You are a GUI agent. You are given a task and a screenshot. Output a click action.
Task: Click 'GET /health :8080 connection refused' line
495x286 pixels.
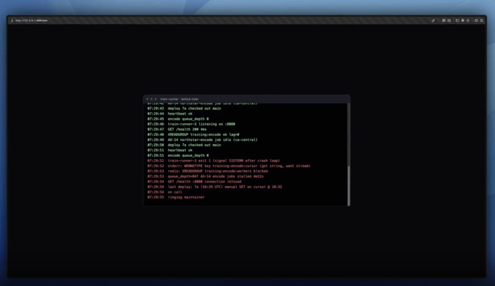[194, 181]
